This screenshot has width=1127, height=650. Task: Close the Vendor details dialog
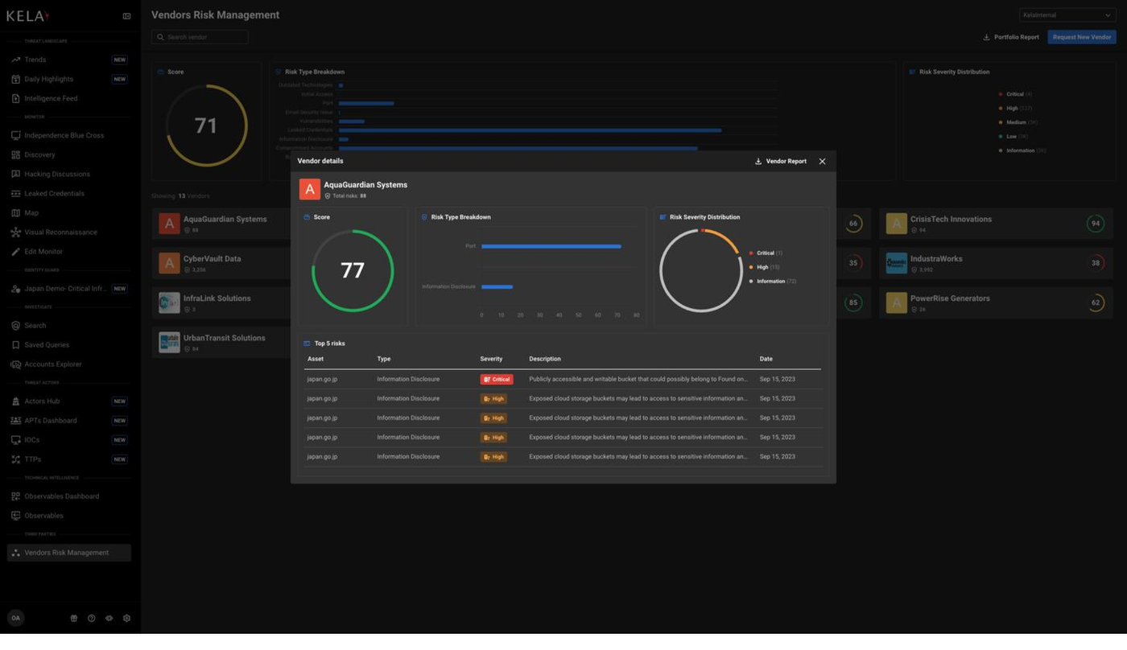(822, 161)
